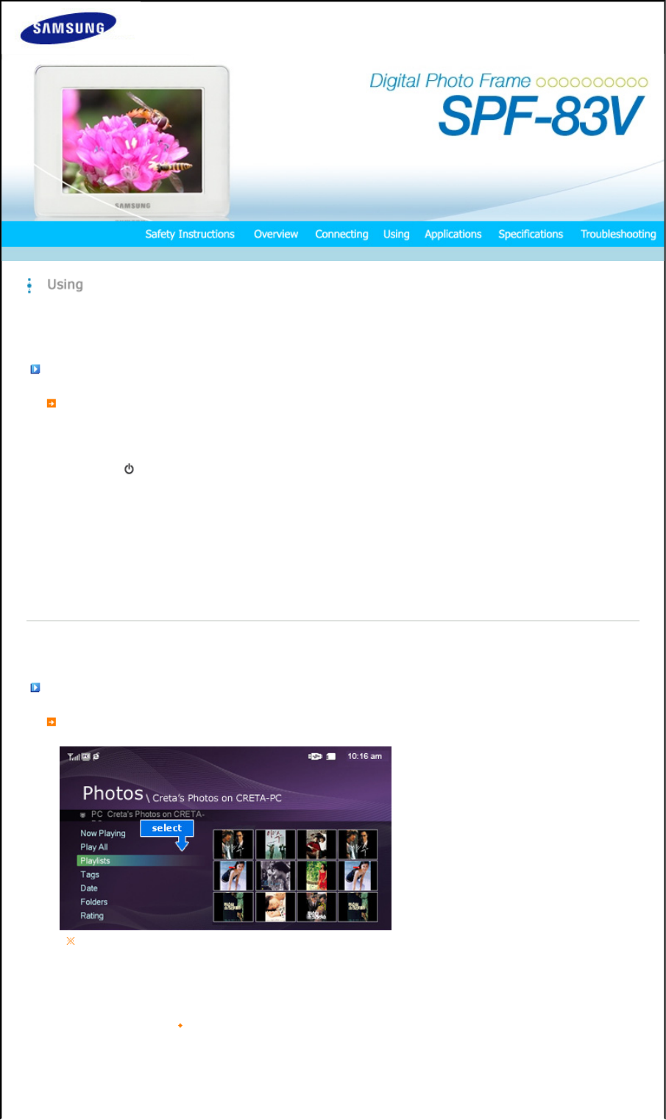Go to the Overview page
This screenshot has width=666, height=1120.
point(276,234)
